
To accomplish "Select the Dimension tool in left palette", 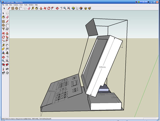I will [7, 45].
